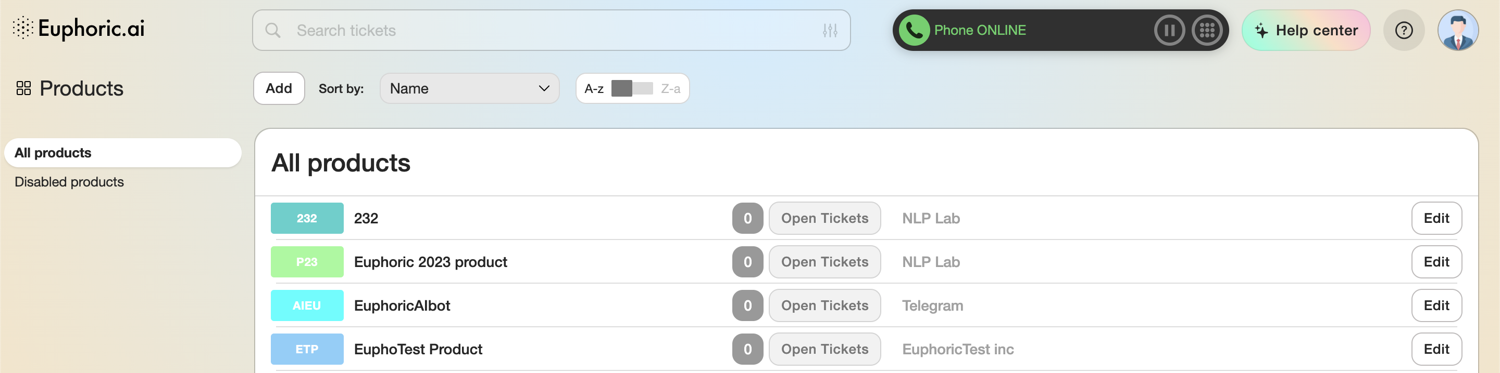
Task: Pause the phone with pause icon
Action: [1169, 30]
